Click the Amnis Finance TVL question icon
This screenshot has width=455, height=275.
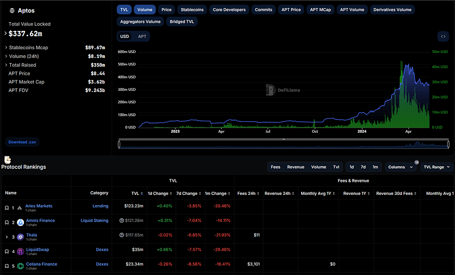click(121, 220)
